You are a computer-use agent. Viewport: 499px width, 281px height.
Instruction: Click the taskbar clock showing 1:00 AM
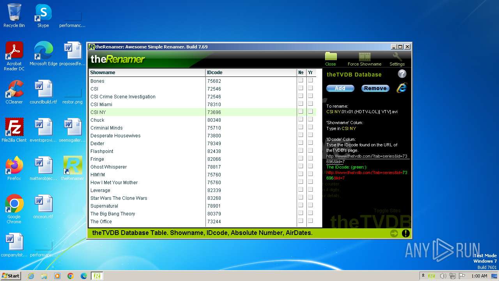[x=479, y=276]
